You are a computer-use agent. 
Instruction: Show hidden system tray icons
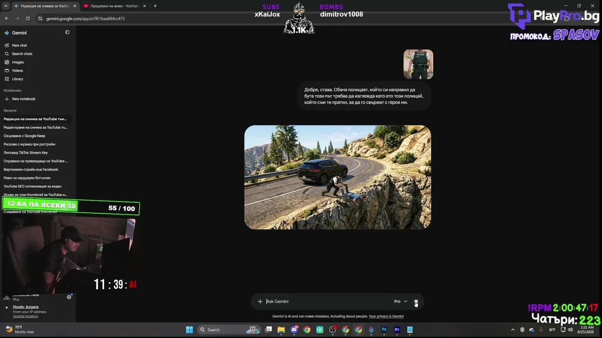513,330
